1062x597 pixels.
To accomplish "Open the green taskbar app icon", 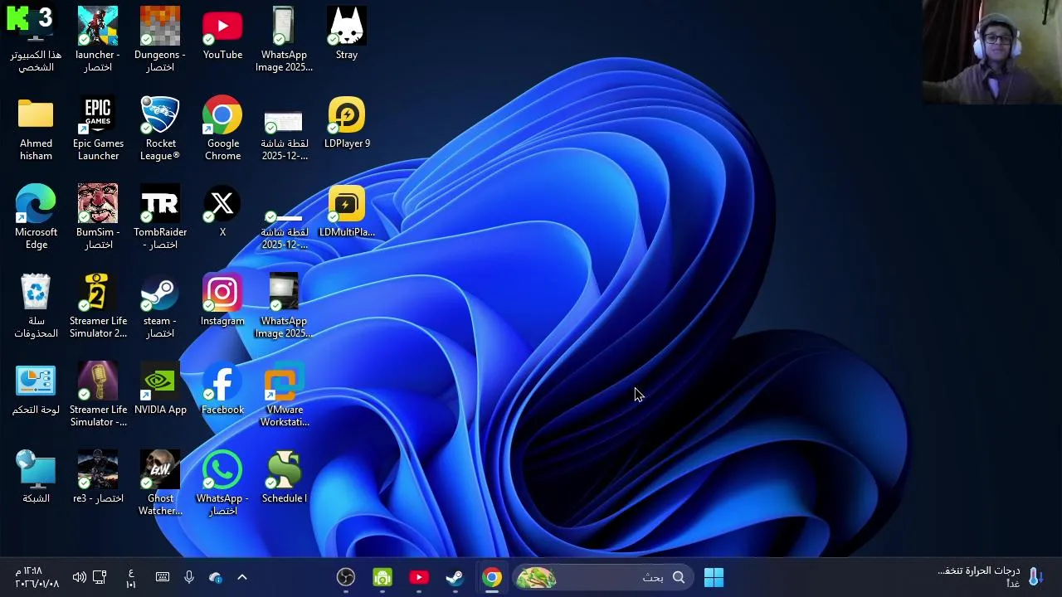I will pyautogui.click(x=382, y=578).
